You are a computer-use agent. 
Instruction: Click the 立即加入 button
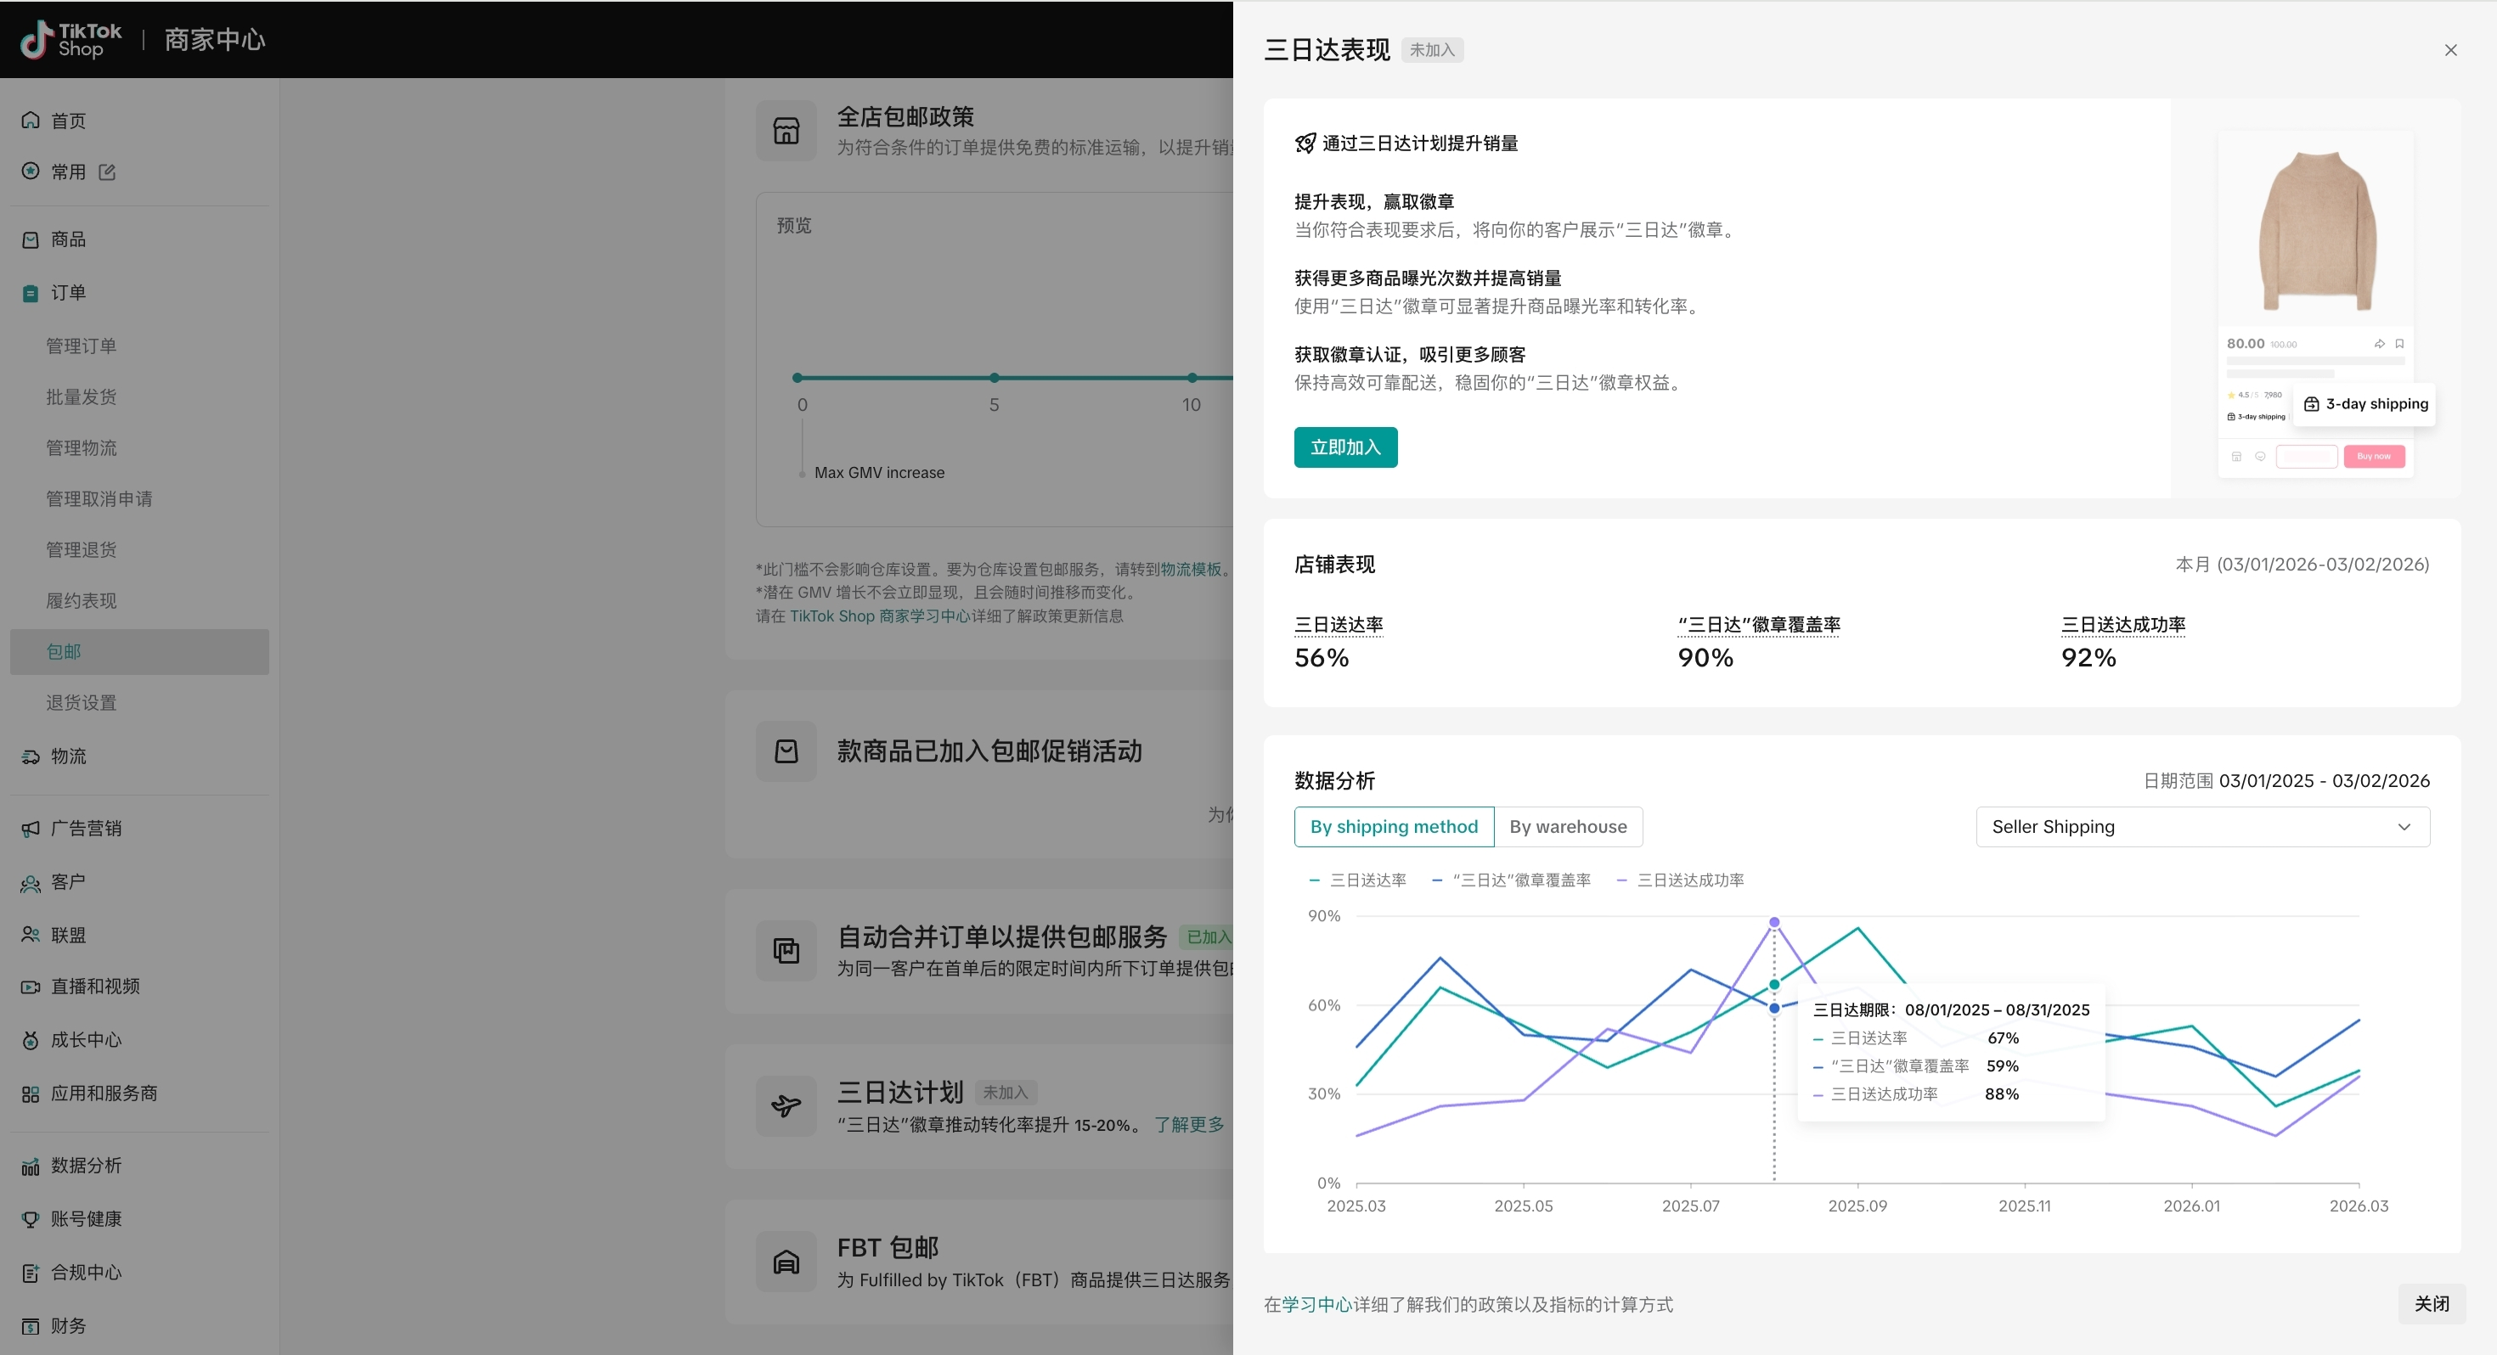click(1345, 447)
